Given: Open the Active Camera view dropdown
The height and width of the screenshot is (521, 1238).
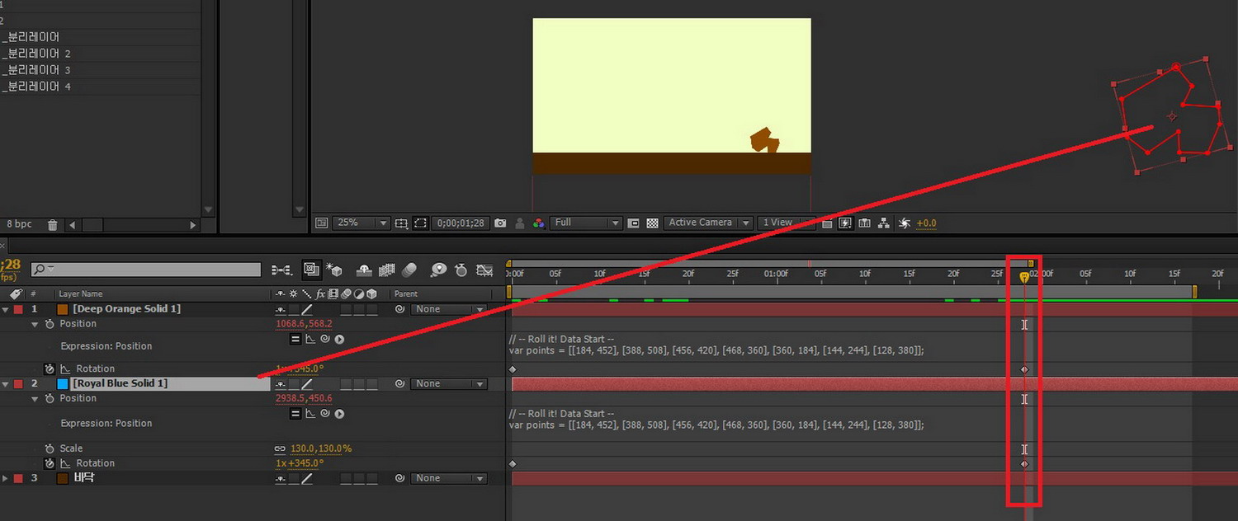Looking at the screenshot, I should point(708,223).
